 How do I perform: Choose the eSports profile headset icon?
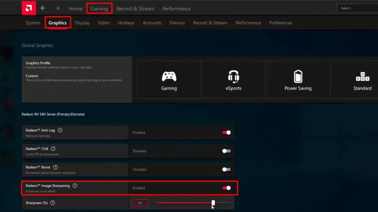[x=233, y=77]
